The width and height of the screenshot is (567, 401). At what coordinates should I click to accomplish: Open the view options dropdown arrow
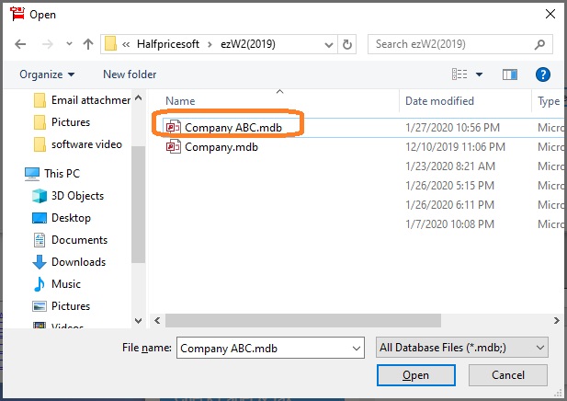[480, 74]
